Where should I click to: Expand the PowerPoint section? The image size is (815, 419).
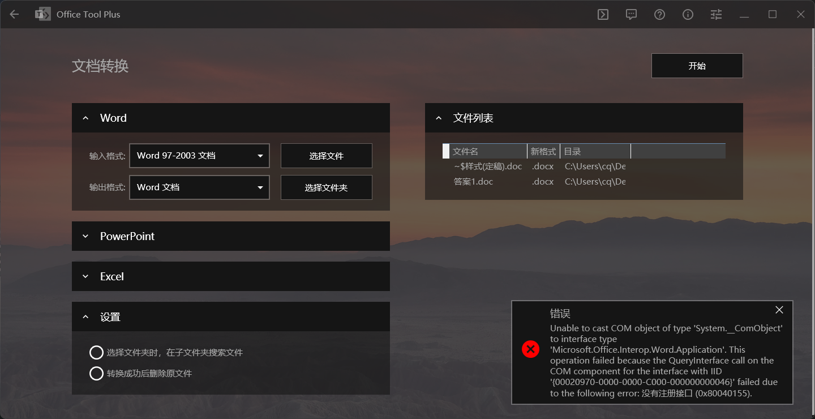[230, 236]
